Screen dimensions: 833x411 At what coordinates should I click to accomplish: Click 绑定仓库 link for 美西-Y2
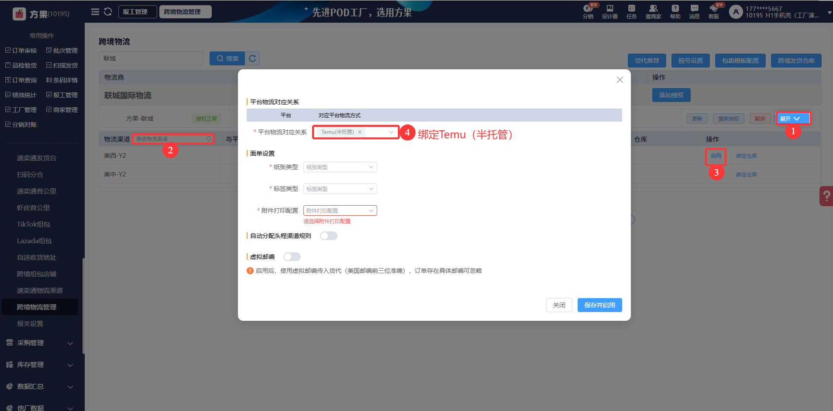coord(747,156)
